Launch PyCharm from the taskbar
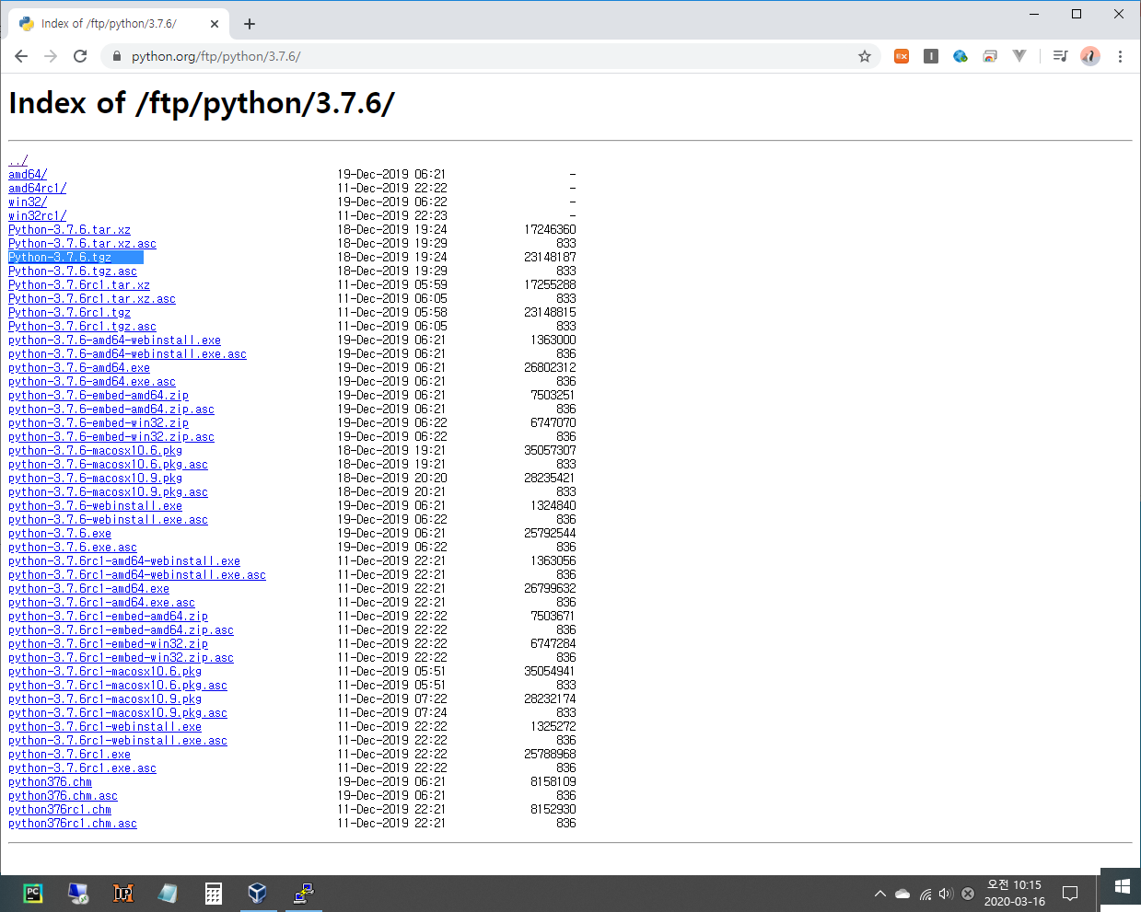The height and width of the screenshot is (912, 1141). [33, 893]
